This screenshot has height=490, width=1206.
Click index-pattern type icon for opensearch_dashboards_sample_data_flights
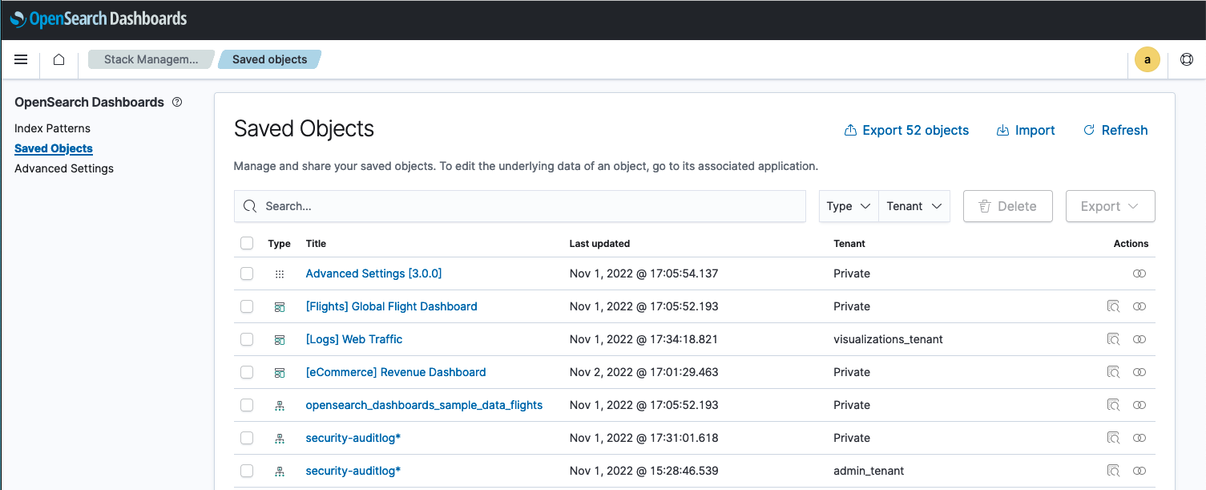(x=280, y=406)
